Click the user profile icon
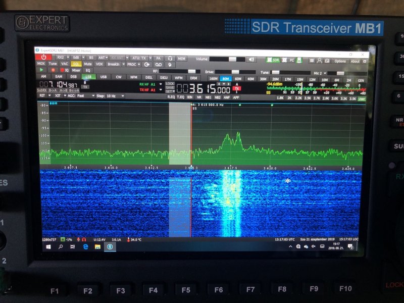 click(319, 61)
